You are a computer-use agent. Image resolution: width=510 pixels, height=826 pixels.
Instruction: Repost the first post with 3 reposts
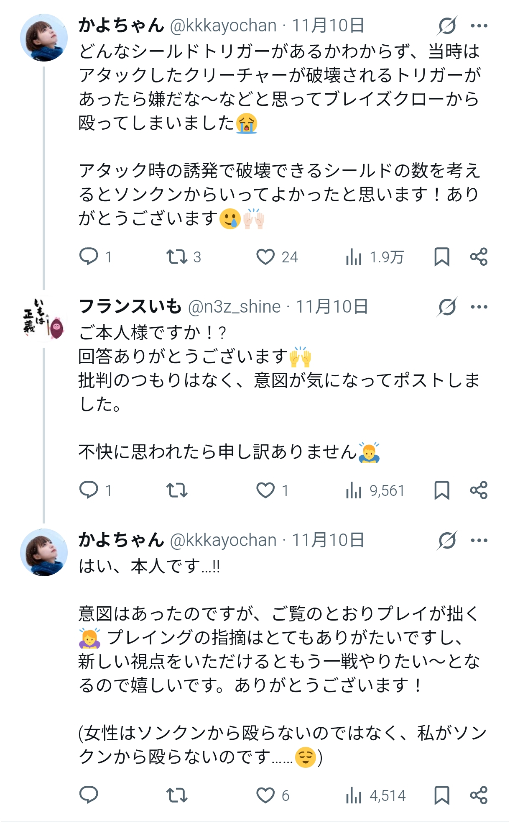(177, 257)
